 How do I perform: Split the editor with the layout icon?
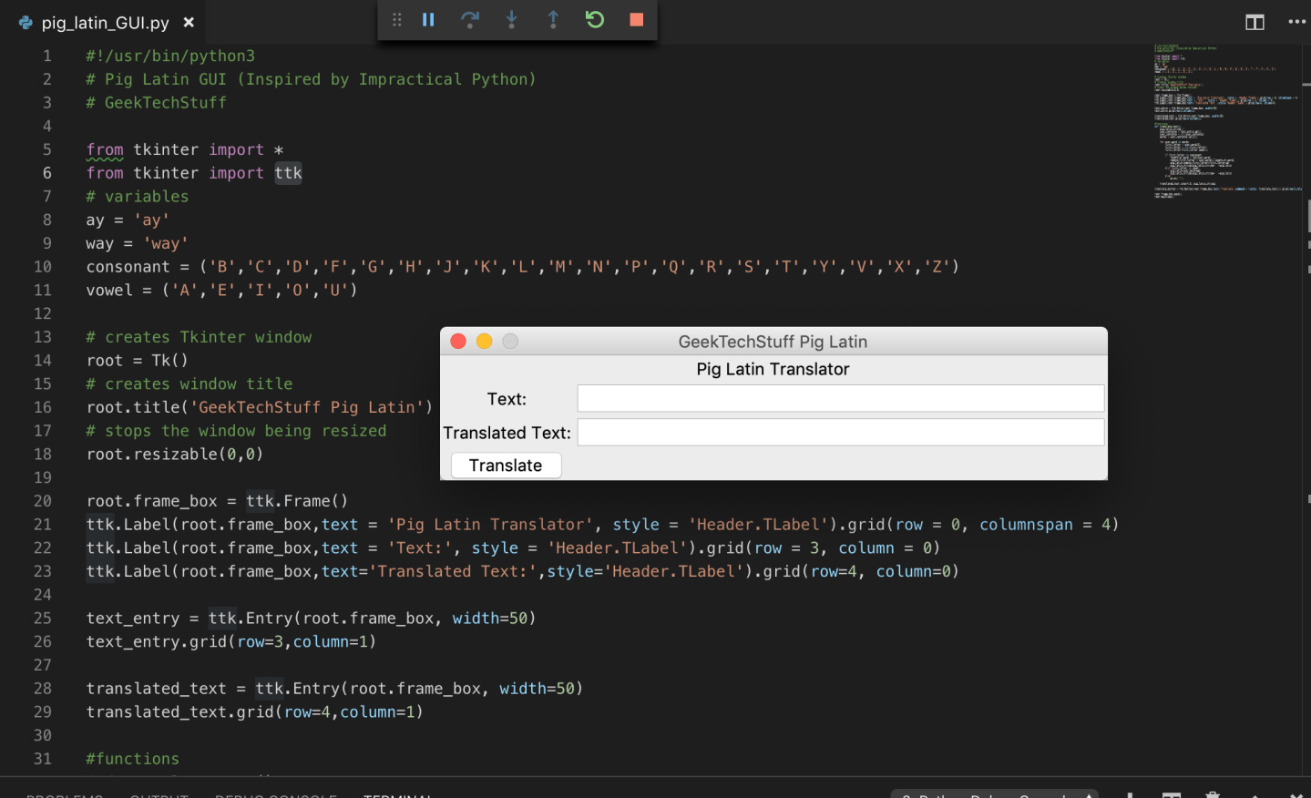1255,22
